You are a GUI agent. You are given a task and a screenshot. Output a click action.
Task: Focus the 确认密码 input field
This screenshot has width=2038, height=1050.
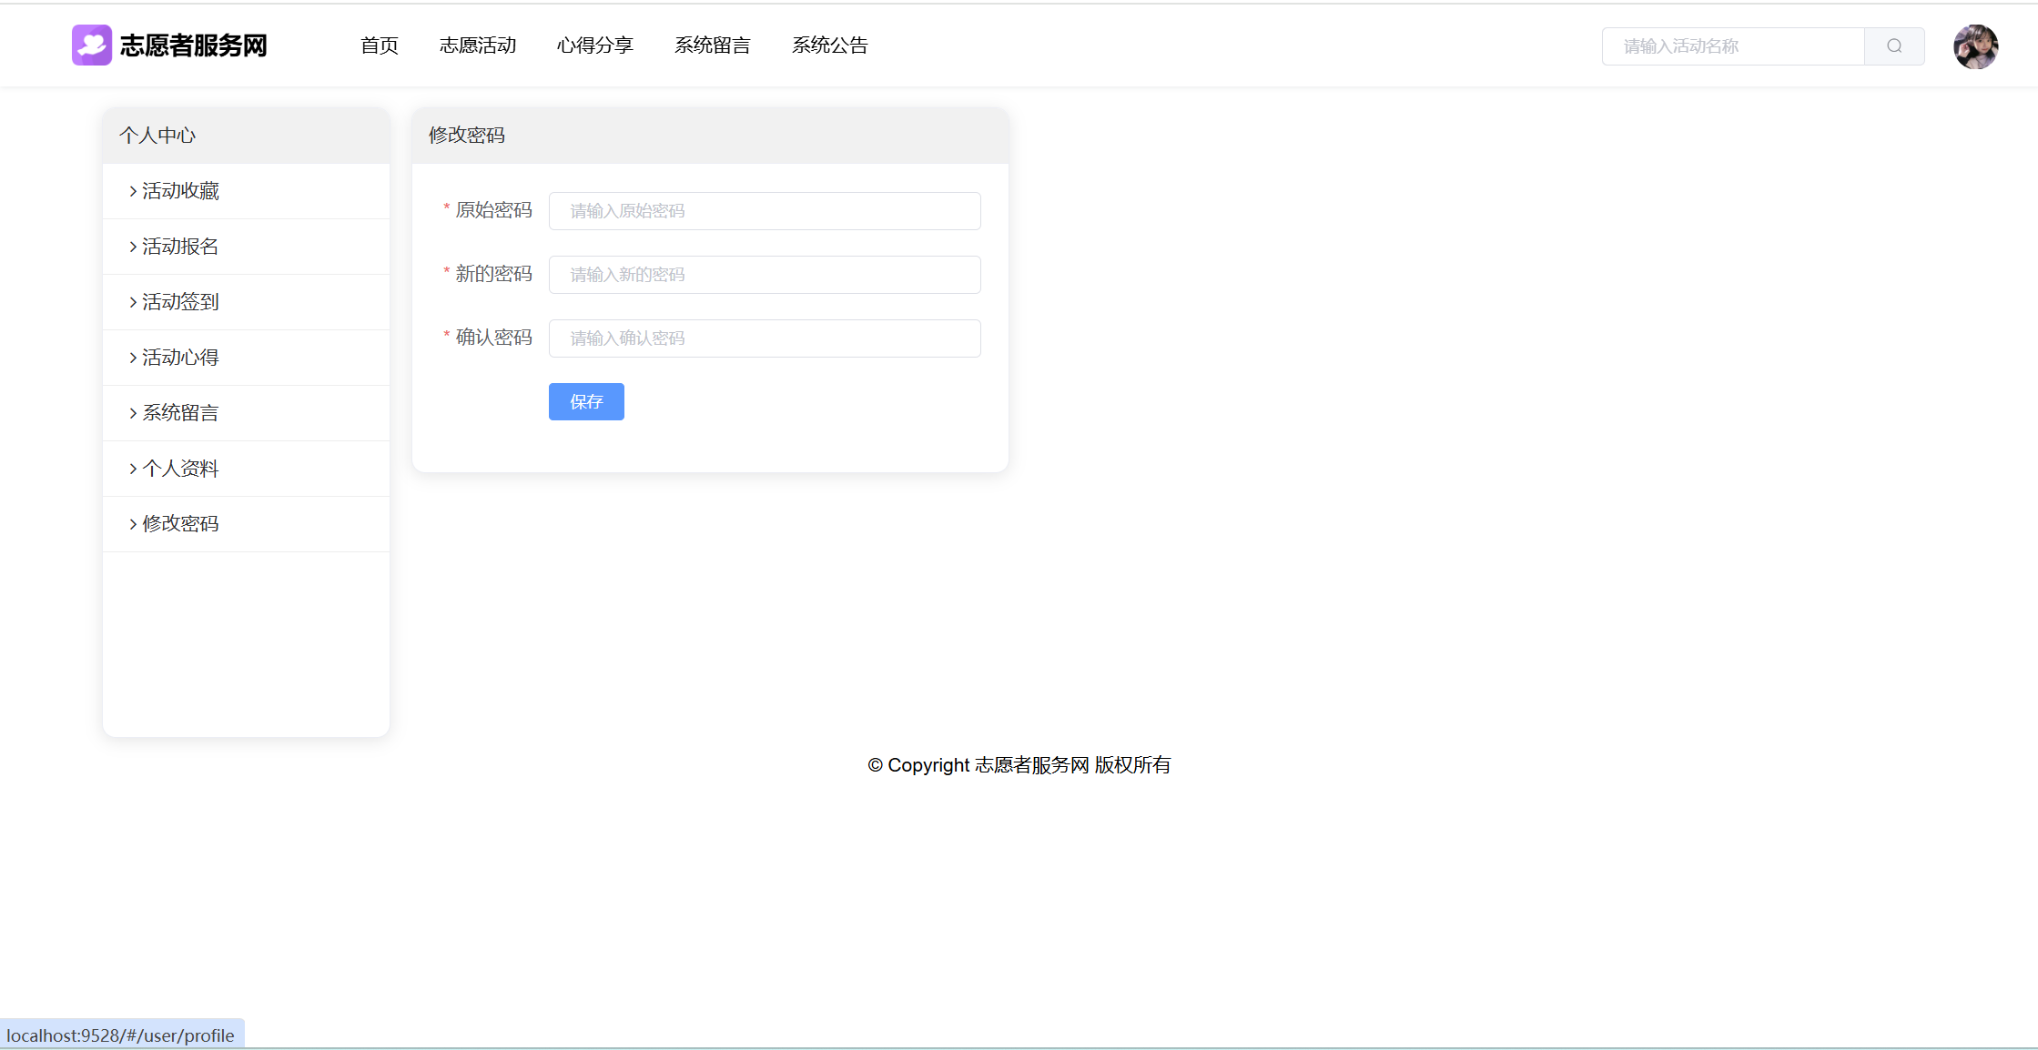click(764, 338)
